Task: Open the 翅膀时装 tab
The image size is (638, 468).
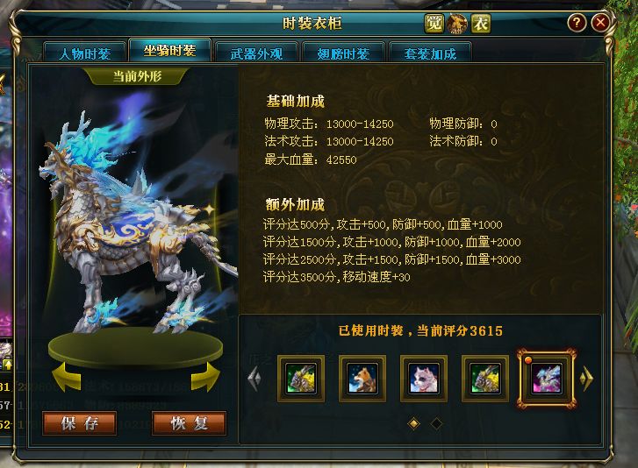Action: [x=343, y=53]
